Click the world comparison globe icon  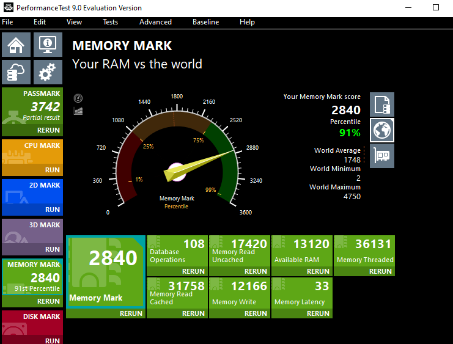click(382, 130)
